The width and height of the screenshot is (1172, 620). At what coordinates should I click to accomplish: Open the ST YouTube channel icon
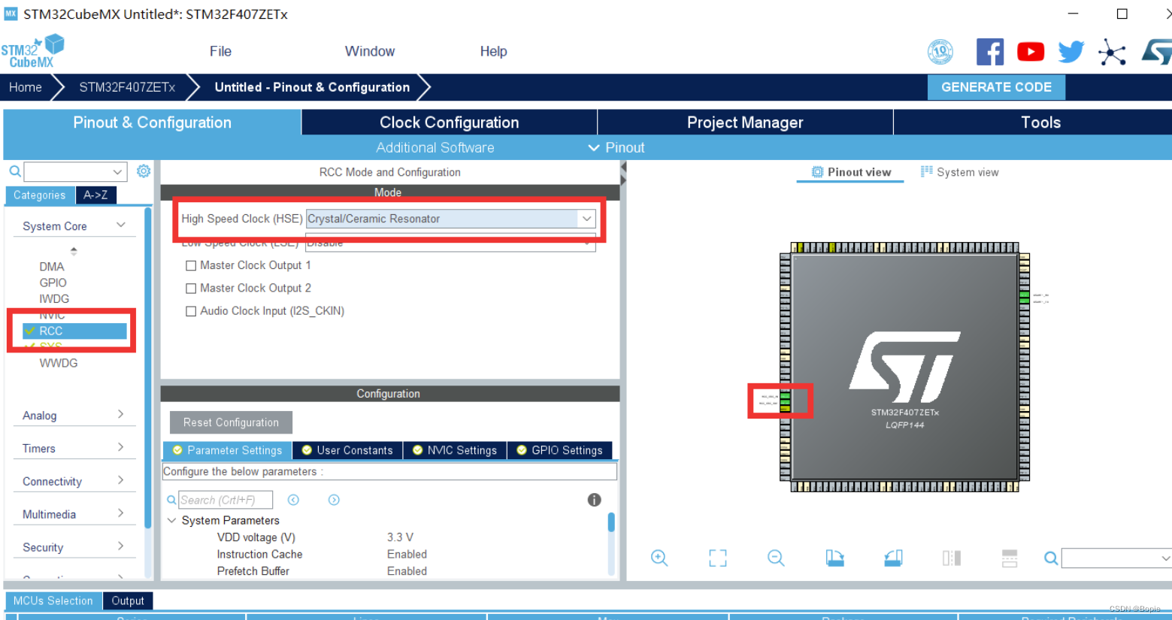1031,52
